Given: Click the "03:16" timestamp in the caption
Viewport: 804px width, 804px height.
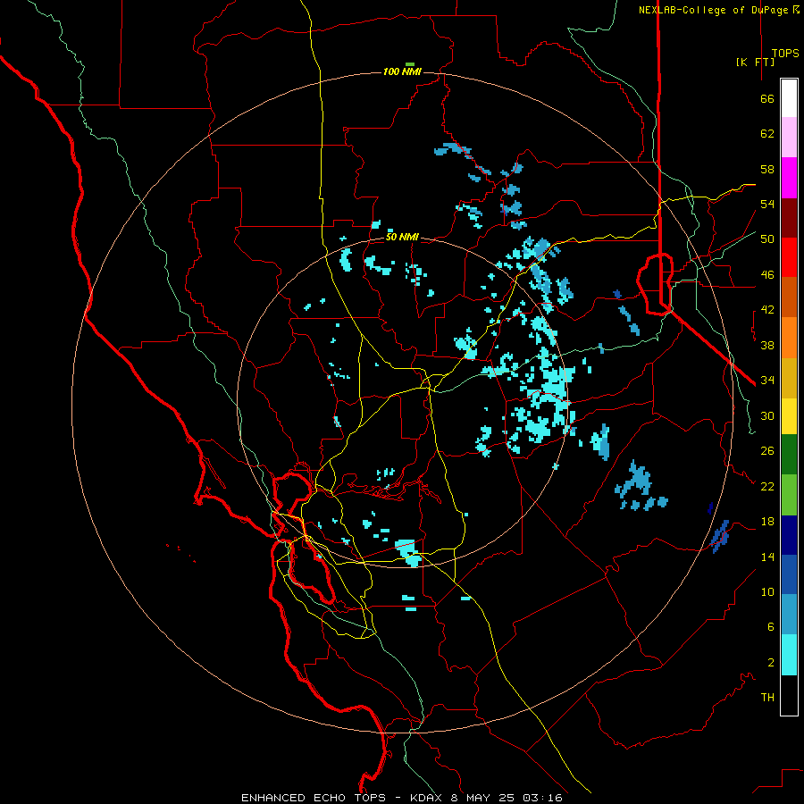Looking at the screenshot, I should [542, 798].
